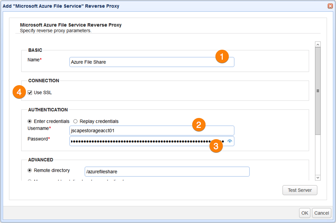Toggle the Use SSL checkbox
Image resolution: width=336 pixels, height=223 pixels.
(30, 93)
